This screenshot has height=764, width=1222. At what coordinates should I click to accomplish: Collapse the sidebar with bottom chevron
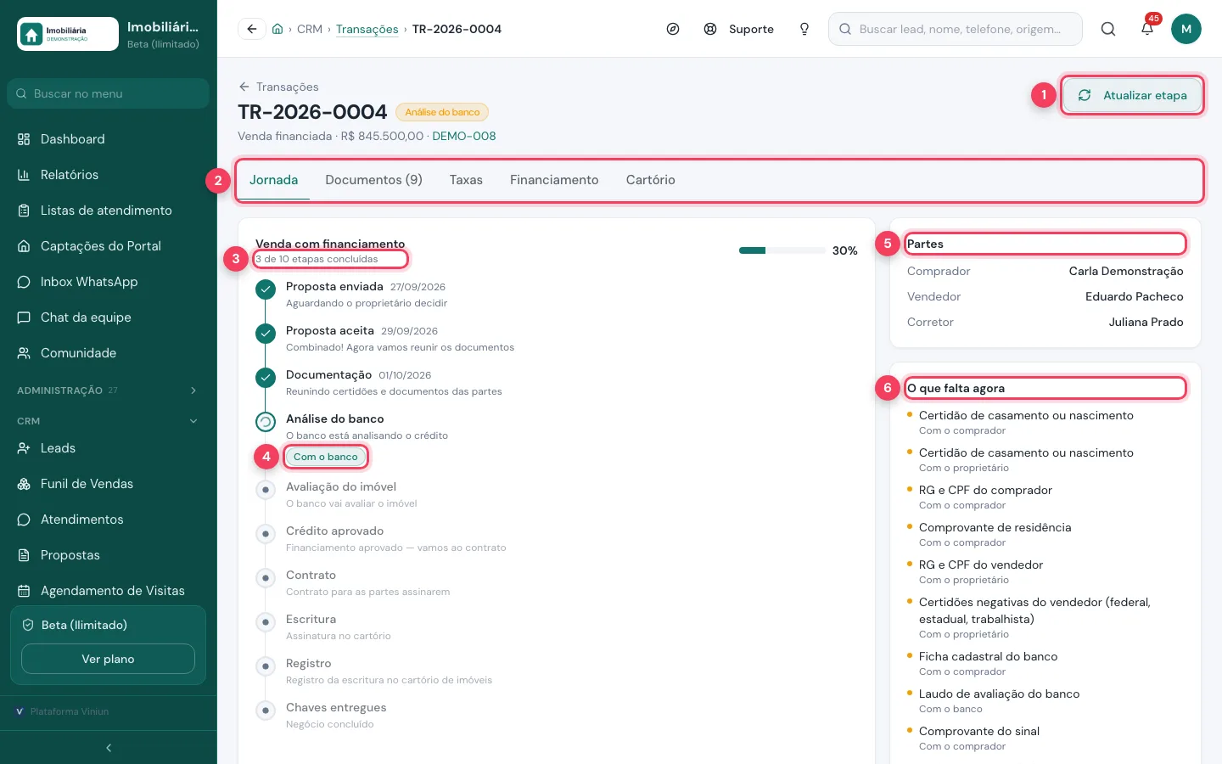[x=109, y=748]
